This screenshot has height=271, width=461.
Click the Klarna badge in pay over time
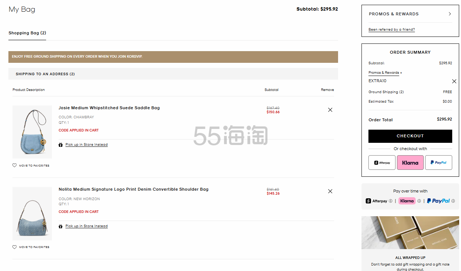pos(407,201)
